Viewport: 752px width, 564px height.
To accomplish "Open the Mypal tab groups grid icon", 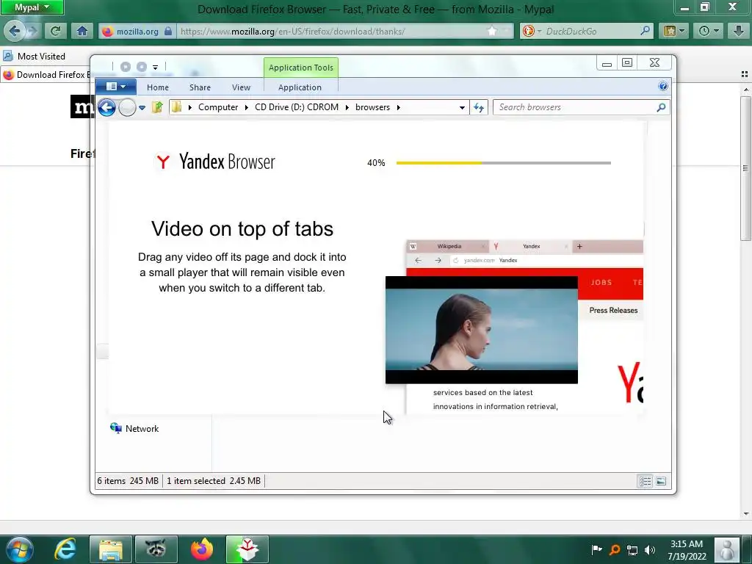I will [745, 74].
